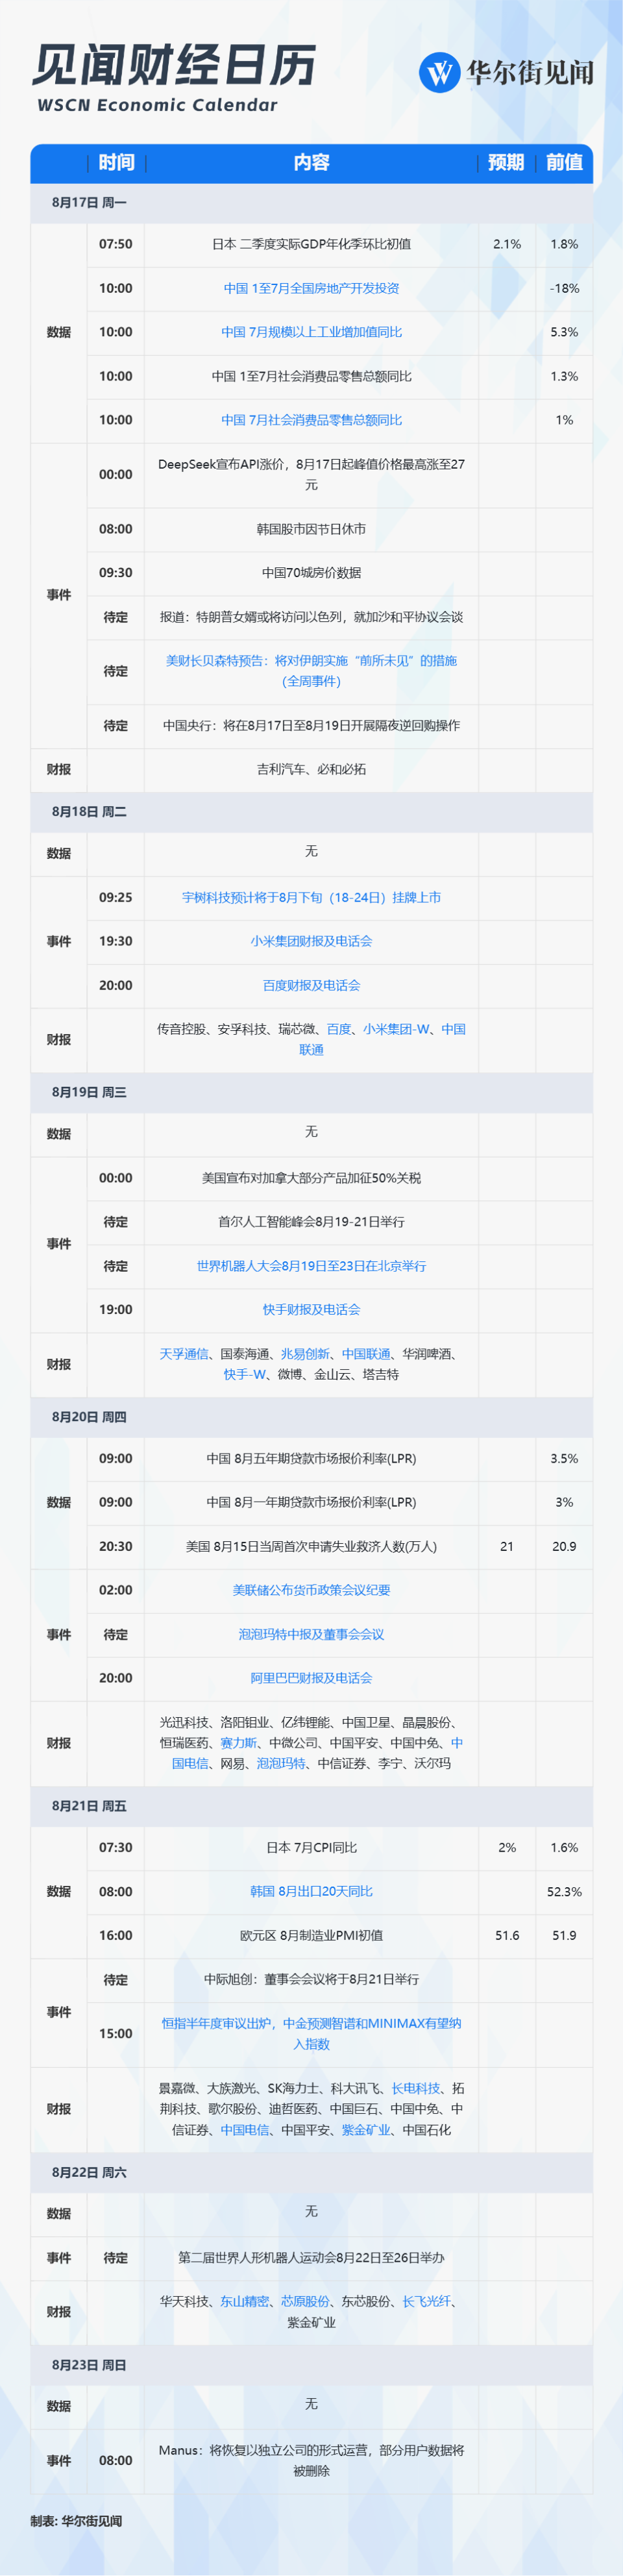Open 快手财报及电话会 link

pos(311,1310)
